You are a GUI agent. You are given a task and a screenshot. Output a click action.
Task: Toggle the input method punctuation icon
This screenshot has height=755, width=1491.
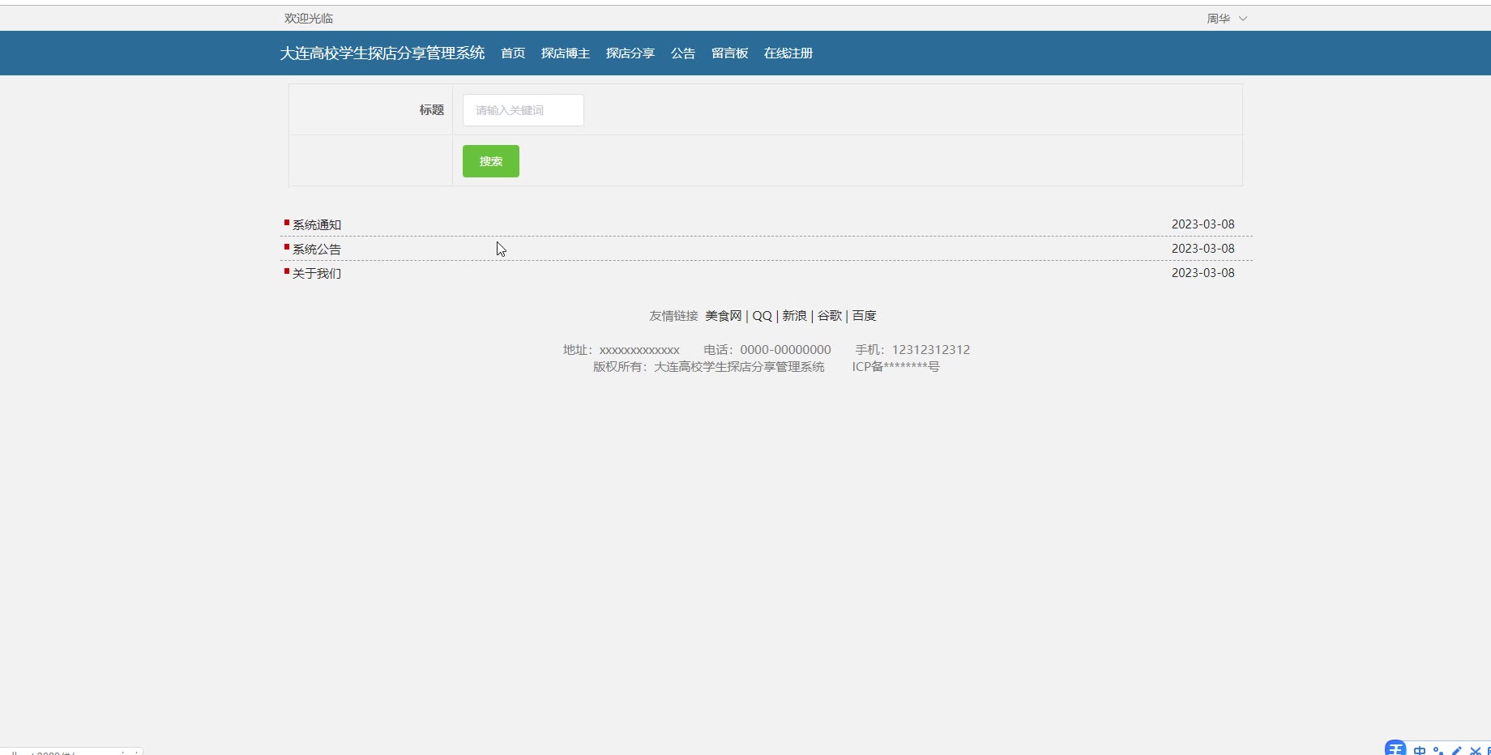1438,751
